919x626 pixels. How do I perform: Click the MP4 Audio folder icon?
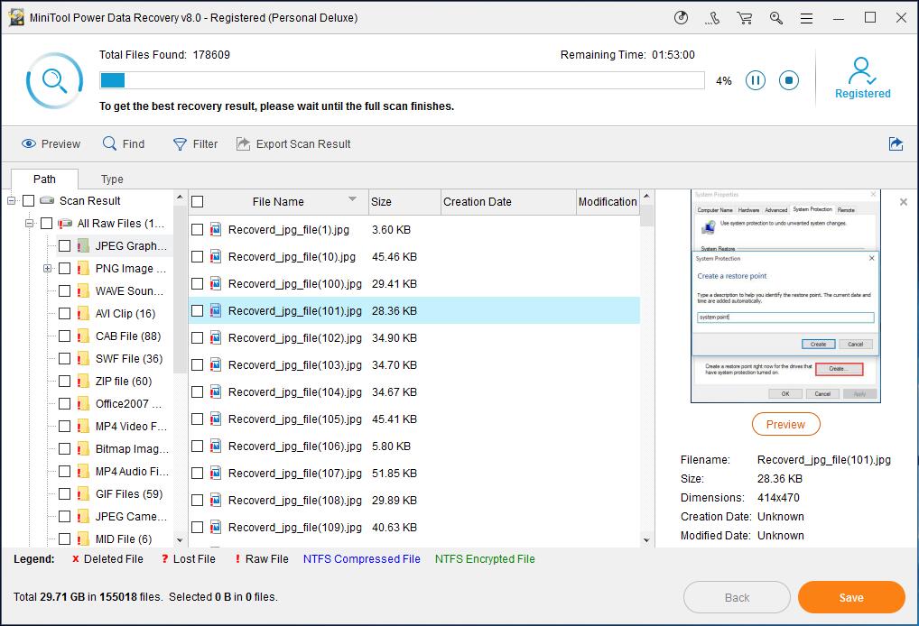83,472
